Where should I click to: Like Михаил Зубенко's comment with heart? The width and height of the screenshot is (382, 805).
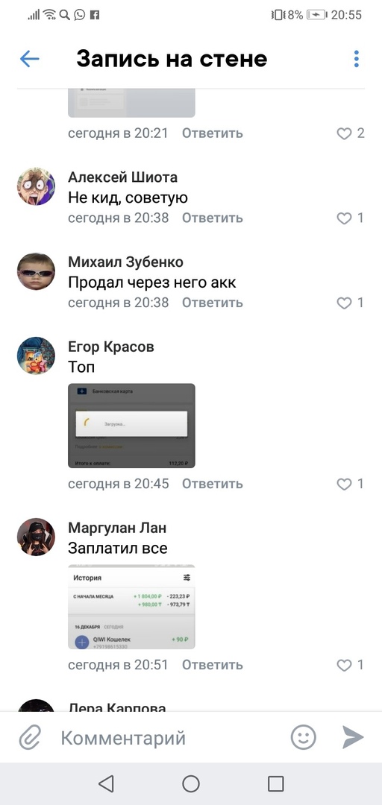click(344, 303)
